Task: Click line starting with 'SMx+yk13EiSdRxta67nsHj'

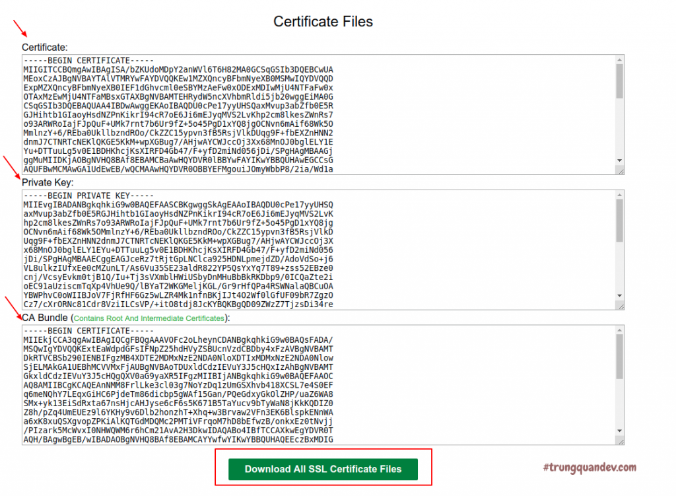Action: (x=178, y=403)
